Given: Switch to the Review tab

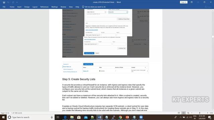Looking at the screenshot, I should (x=63, y=7).
